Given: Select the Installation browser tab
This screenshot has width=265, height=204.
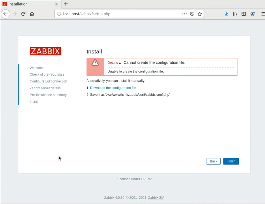Looking at the screenshot, I should 31,4.
